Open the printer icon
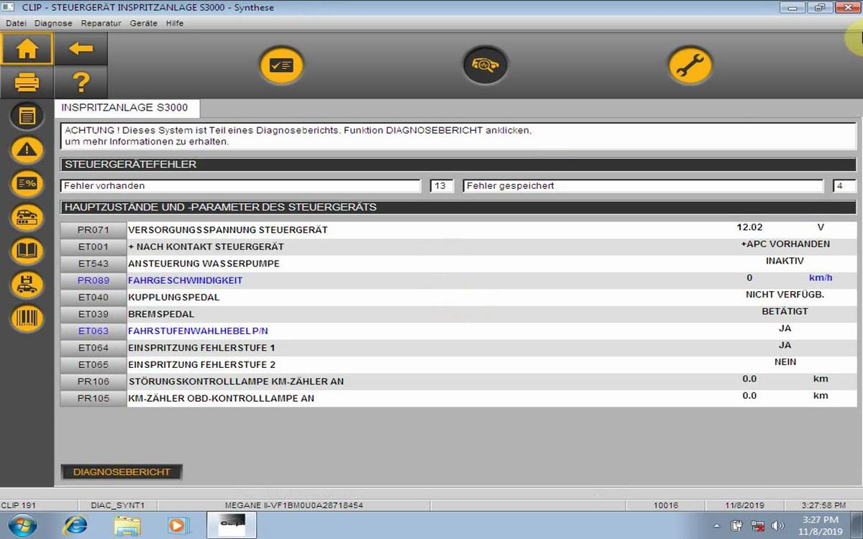 click(x=27, y=83)
